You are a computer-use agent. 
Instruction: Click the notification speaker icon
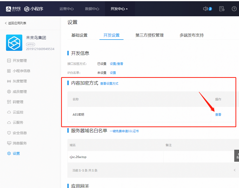coord(206,9)
